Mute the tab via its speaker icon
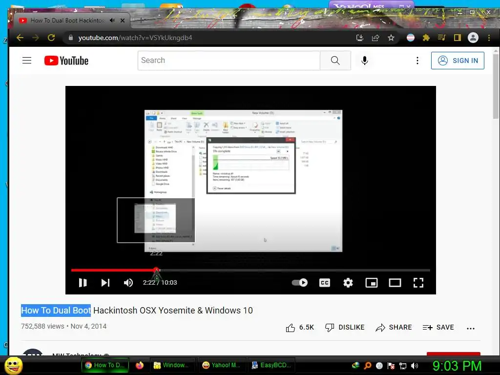This screenshot has width=500, height=375. pos(112,21)
